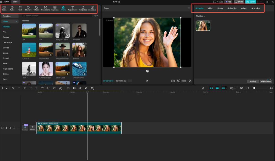
Task: Open the AI avatars panel
Action: click(92, 8)
